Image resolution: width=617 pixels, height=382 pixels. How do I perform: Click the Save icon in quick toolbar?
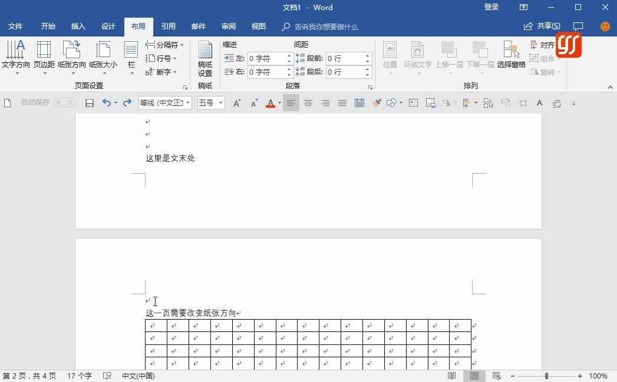[89, 102]
